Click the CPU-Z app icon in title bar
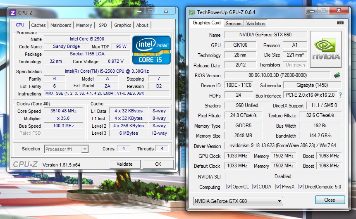 [13, 13]
